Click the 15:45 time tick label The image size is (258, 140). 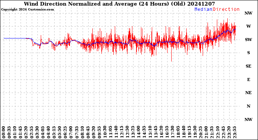click(x=156, y=132)
